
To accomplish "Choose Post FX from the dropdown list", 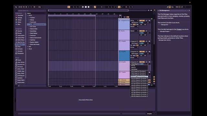I will tap(139, 67).
